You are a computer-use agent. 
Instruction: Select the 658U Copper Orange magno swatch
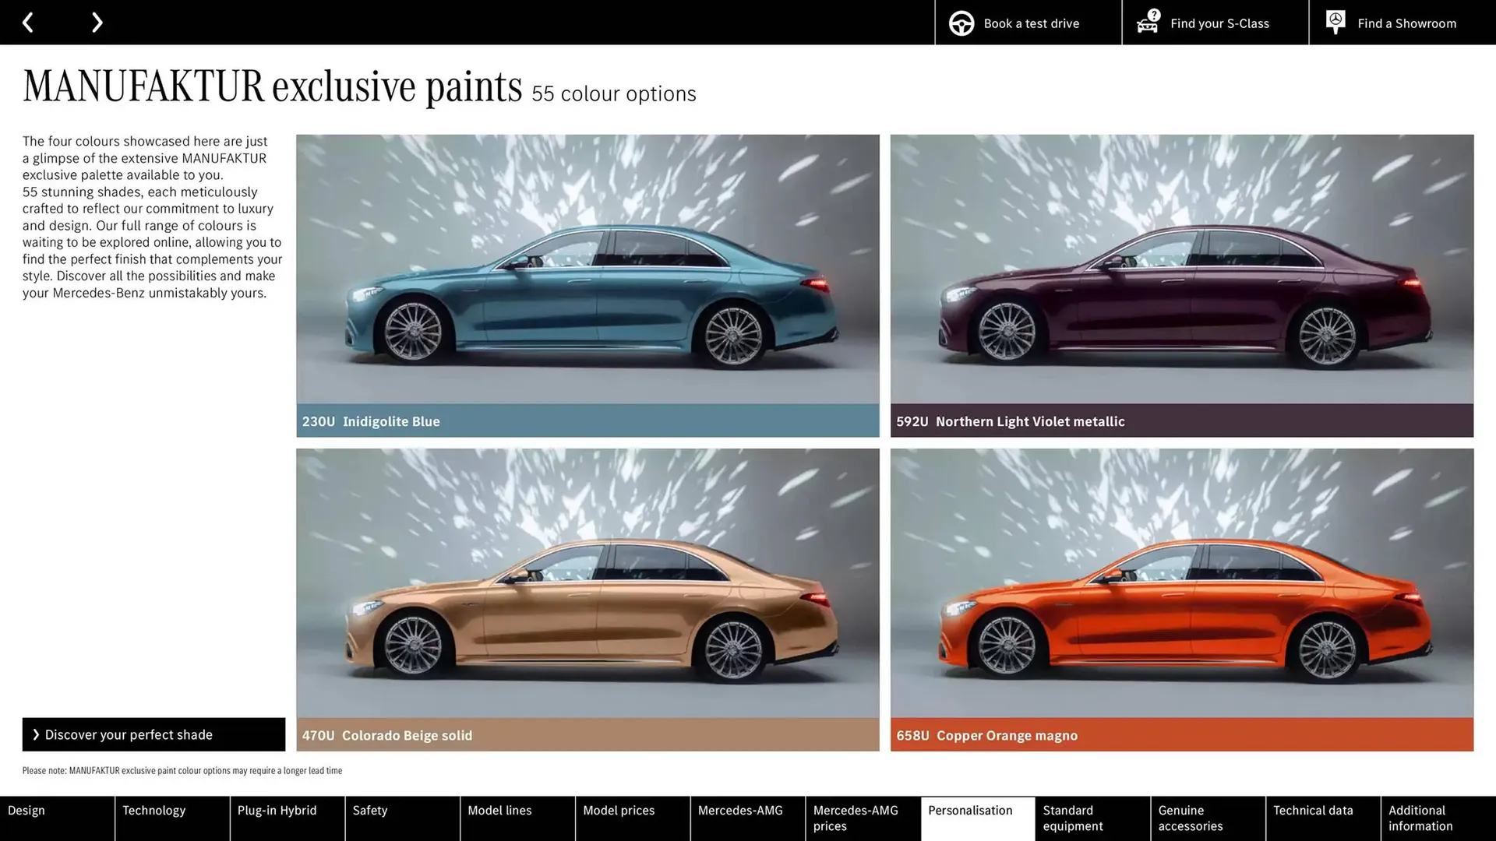1182,735
